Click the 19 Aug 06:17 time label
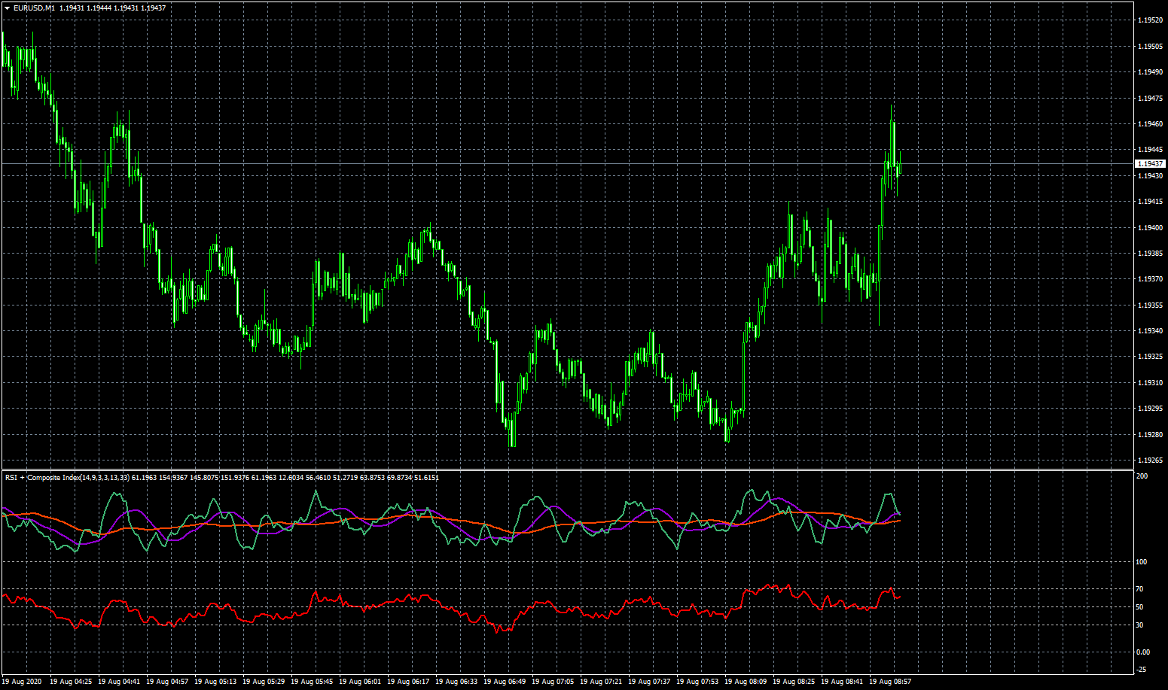This screenshot has width=1168, height=690. click(x=408, y=682)
